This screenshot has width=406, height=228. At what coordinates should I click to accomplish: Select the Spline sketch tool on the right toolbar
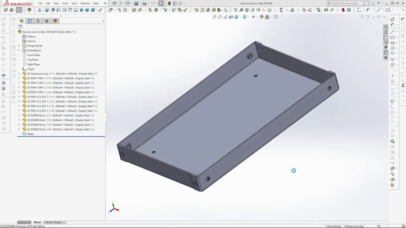point(392,59)
